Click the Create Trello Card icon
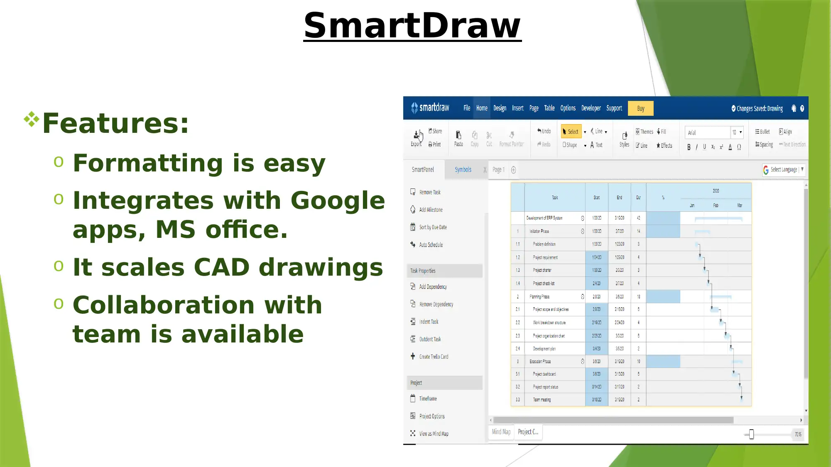Viewport: 831px width, 467px height. tap(413, 356)
